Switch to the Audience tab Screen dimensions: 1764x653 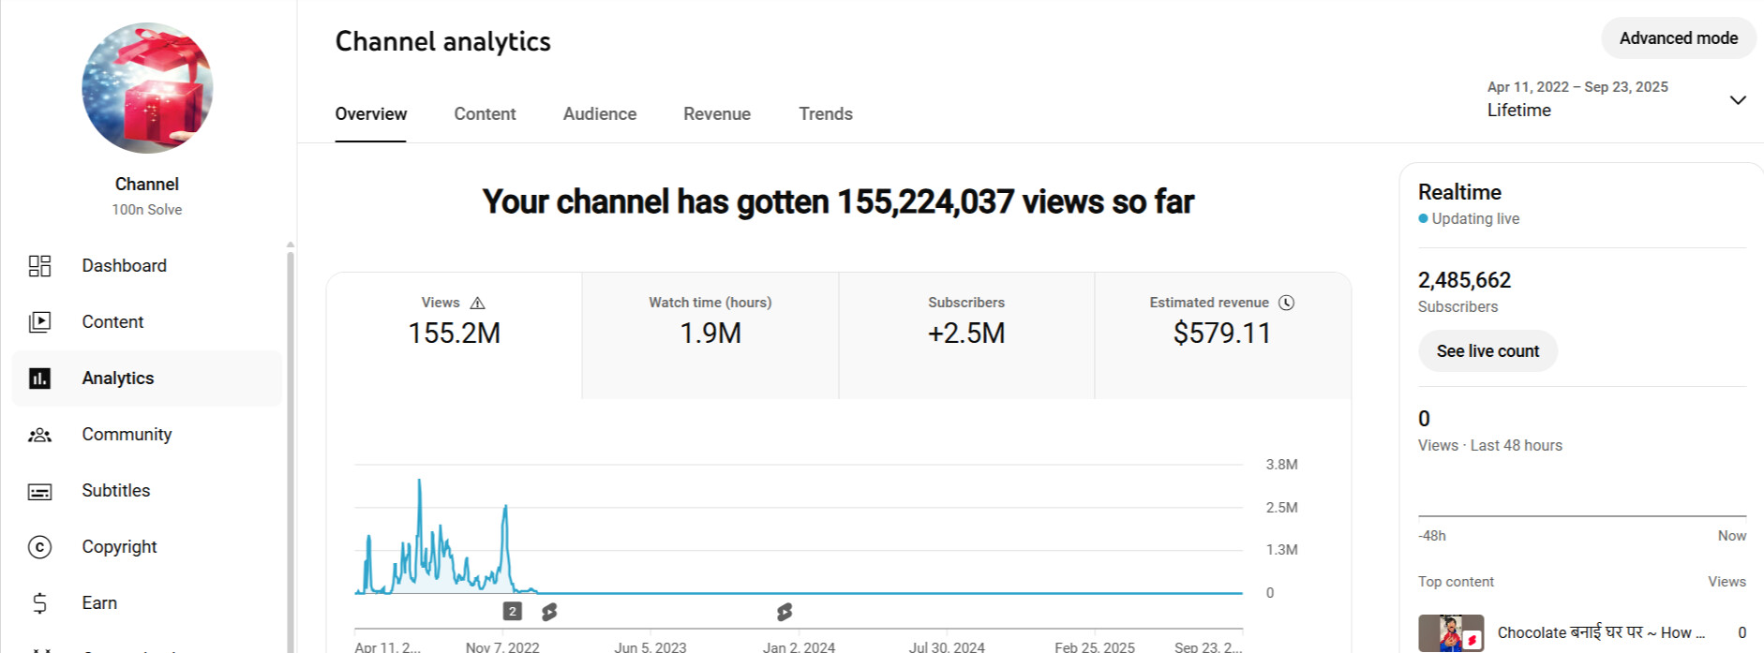(x=599, y=114)
